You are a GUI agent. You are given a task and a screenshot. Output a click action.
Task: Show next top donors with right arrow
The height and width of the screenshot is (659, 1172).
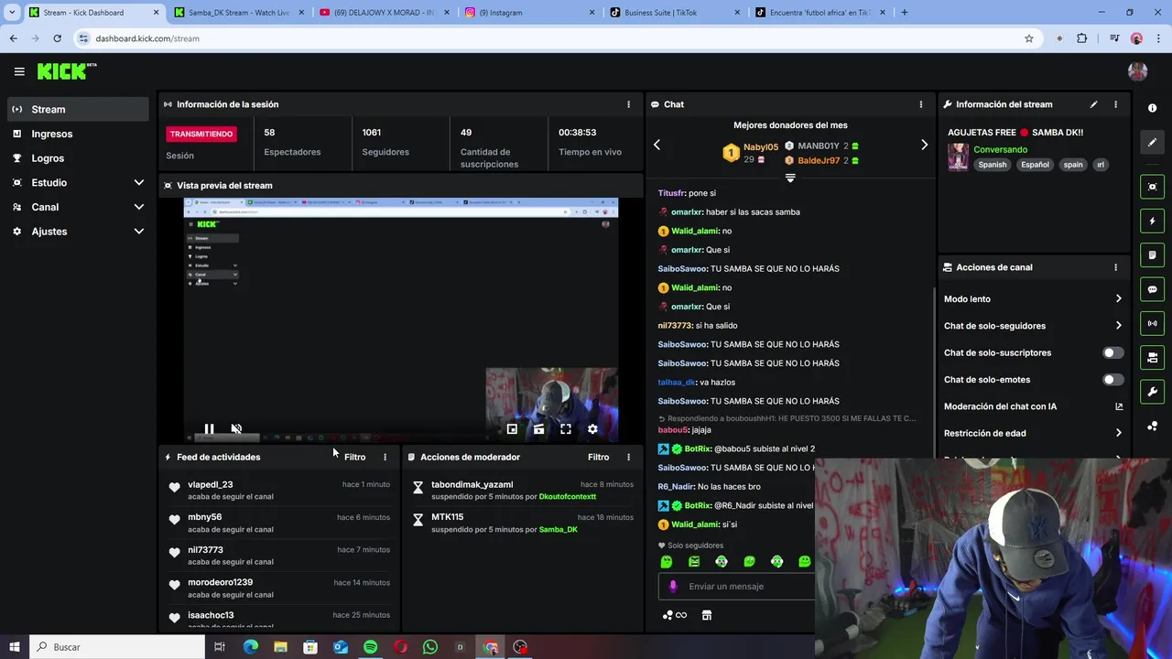pos(924,145)
